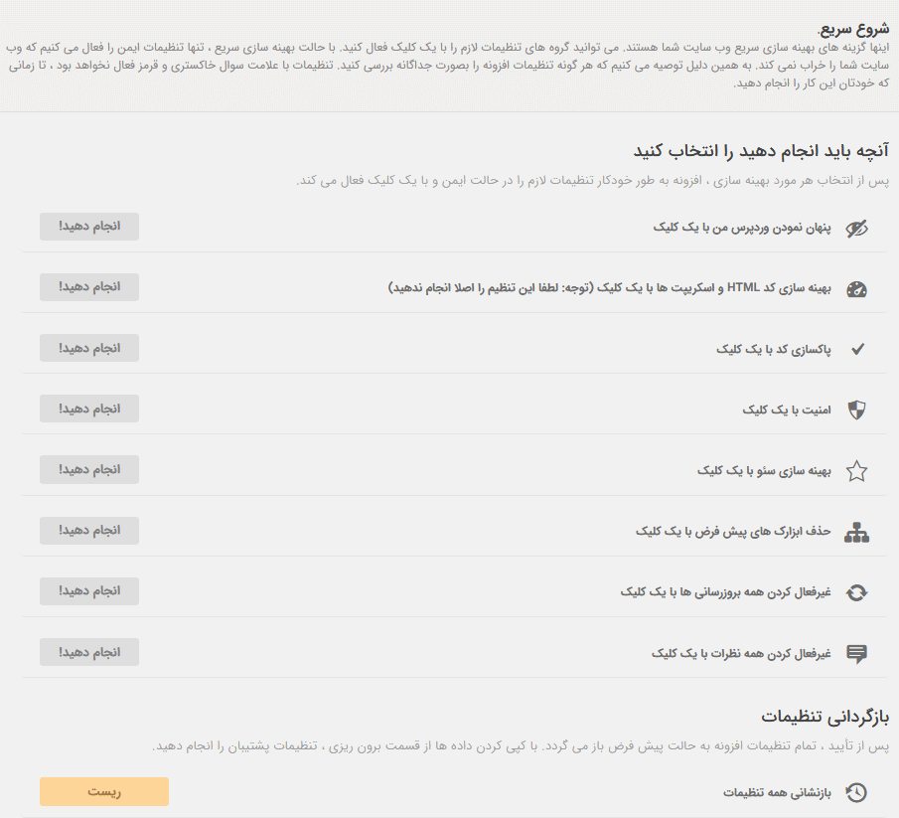Click the star icon for SEO optimization

(x=856, y=471)
